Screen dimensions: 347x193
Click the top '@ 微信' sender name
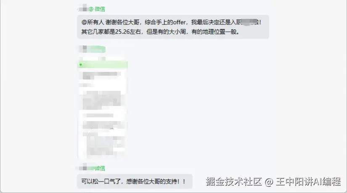(97, 9)
